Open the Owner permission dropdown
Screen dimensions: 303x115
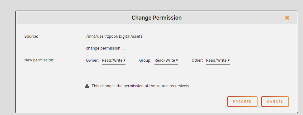[x=114, y=61]
